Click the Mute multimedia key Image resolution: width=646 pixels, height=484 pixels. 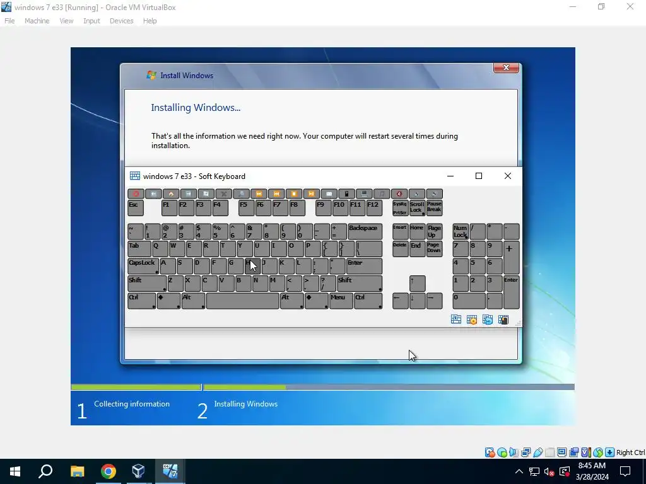click(399, 193)
